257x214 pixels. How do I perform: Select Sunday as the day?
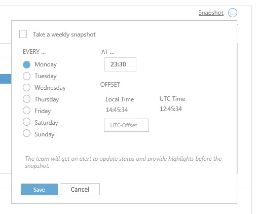[26, 133]
